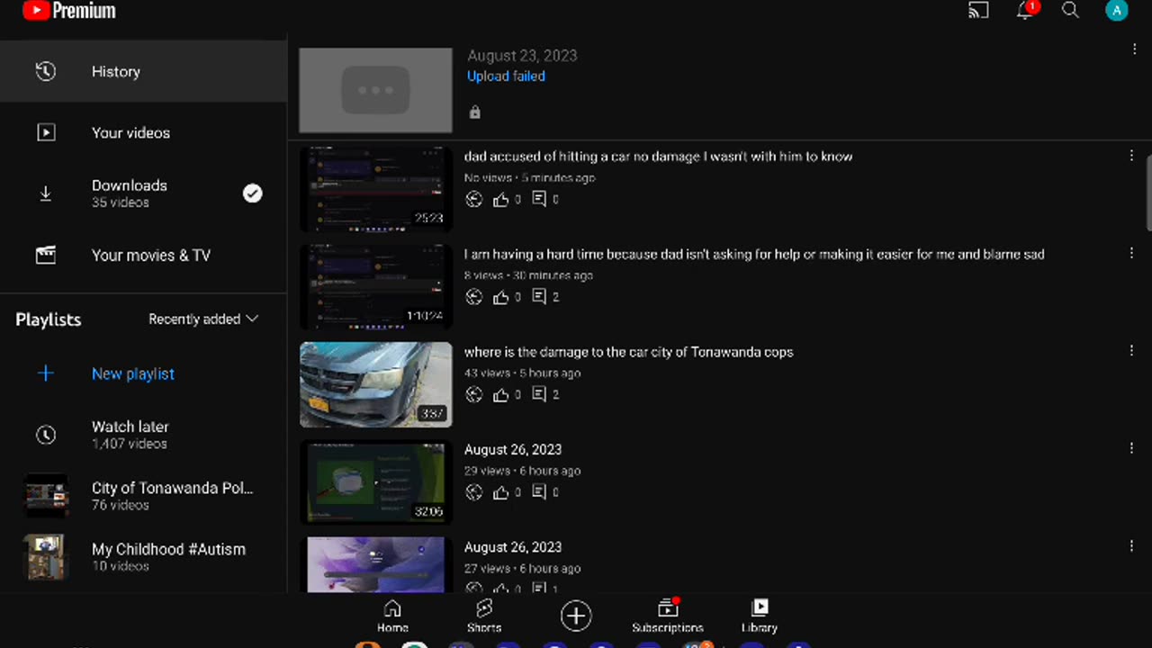
Task: Open video 'I am having a hard time'
Action: coord(754,255)
